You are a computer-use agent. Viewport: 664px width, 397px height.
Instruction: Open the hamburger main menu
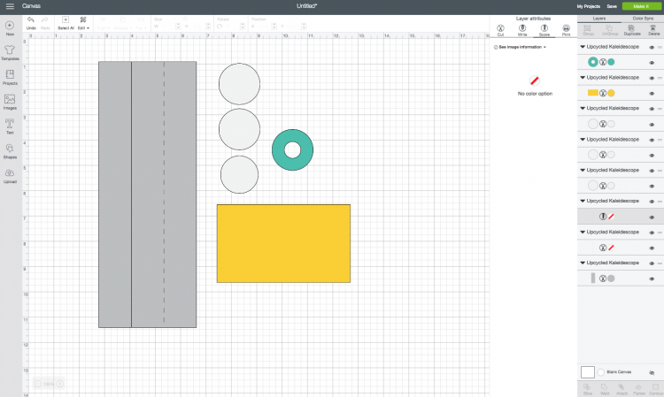point(10,6)
